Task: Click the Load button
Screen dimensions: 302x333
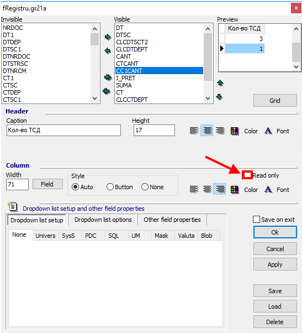Action: click(275, 306)
